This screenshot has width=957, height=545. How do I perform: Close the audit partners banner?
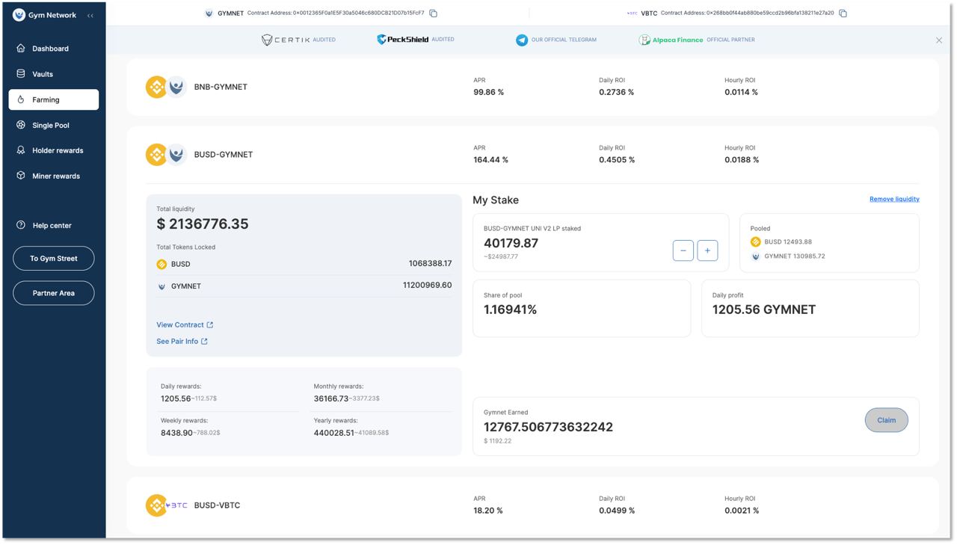[x=939, y=40]
